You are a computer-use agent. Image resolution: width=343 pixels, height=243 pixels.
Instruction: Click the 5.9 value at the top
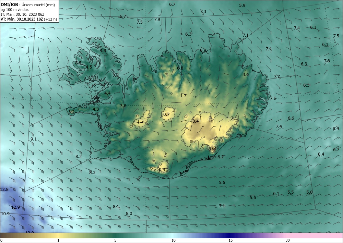pos(242,5)
